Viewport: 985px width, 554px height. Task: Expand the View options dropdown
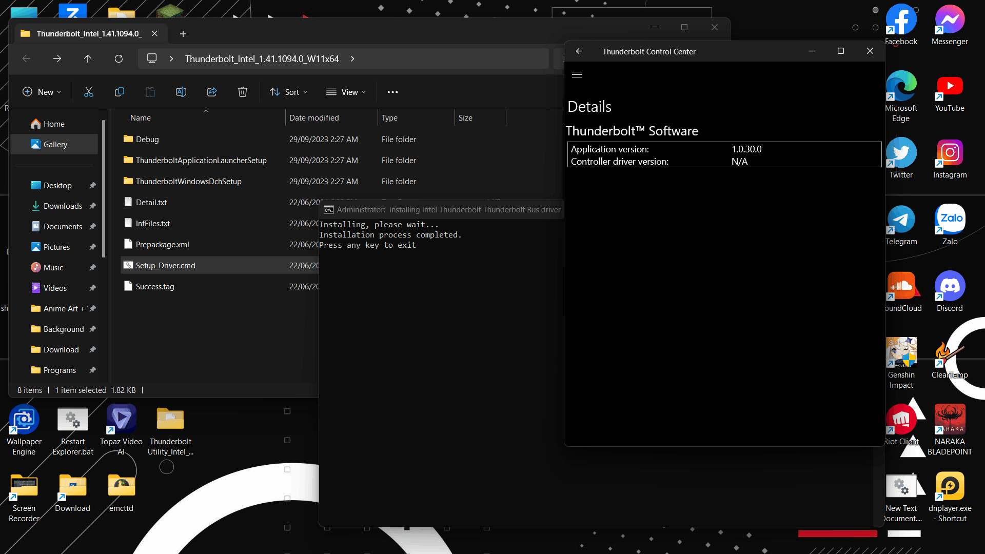click(346, 92)
